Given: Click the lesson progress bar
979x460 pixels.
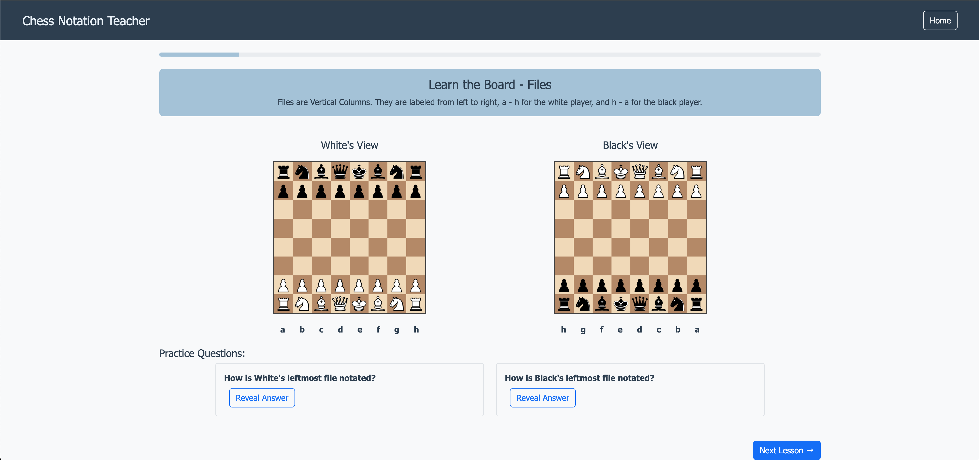Looking at the screenshot, I should [489, 55].
